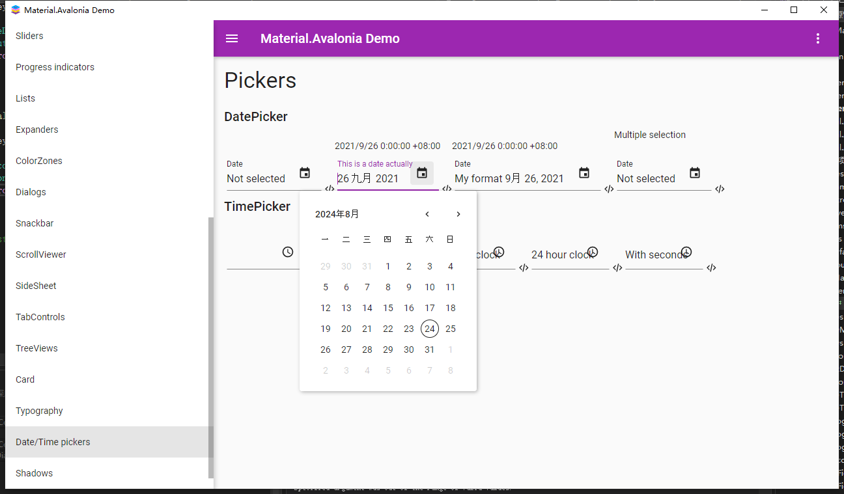844x494 pixels.
Task: Choose day 19 in the calendar
Action: (326, 329)
